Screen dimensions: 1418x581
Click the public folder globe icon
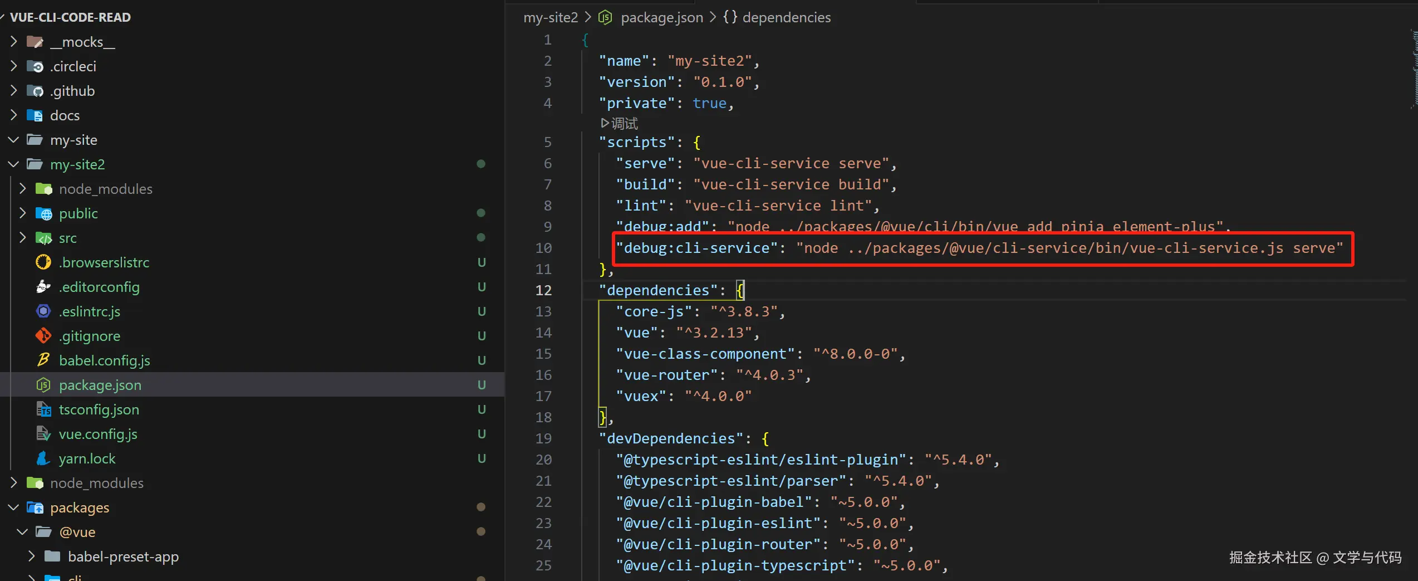[x=44, y=213]
